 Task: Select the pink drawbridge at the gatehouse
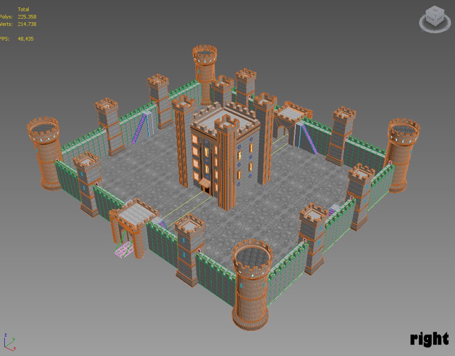click(x=124, y=249)
